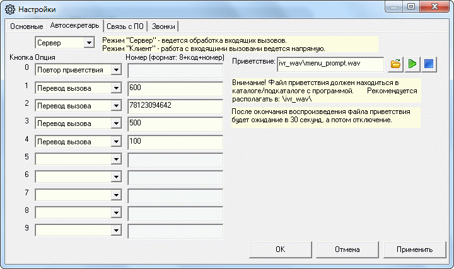Screen dimensions: 454x269
Task: Minimize the Настройки window
Action: point(394,7)
